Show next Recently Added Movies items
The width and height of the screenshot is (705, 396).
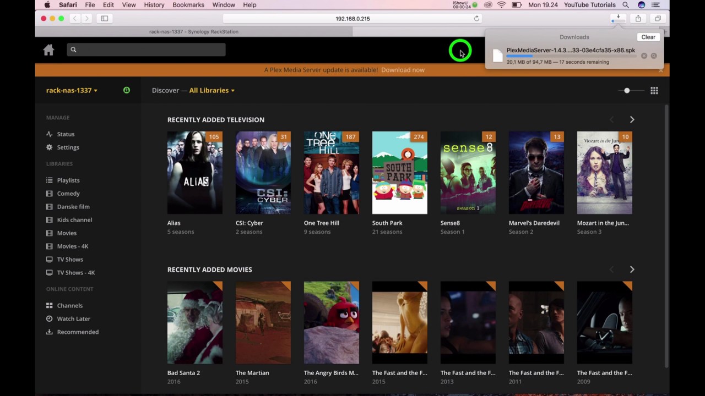(632, 269)
